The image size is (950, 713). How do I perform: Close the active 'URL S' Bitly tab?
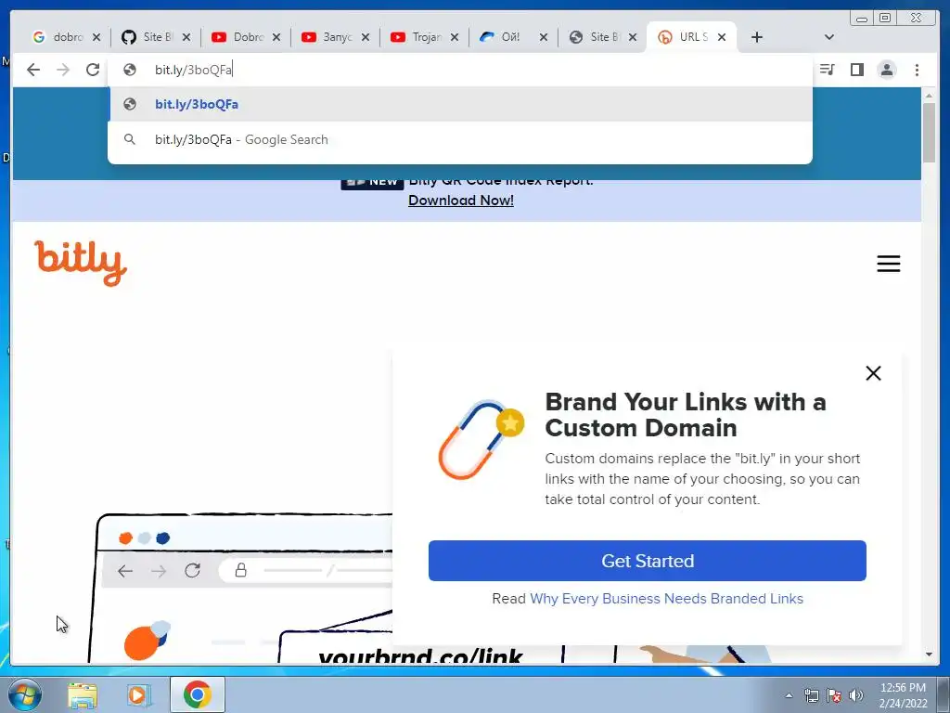tap(722, 37)
